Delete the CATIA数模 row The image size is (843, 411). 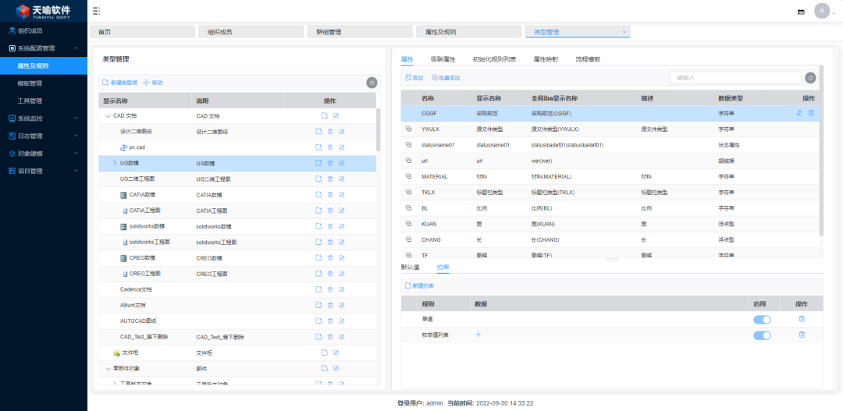point(330,194)
